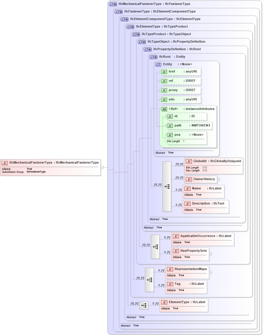Image resolution: width=263 pixels, height=335 pixels.
Task: Select the sequence compositor near ApplicableOccurrence
Action: tap(155, 246)
